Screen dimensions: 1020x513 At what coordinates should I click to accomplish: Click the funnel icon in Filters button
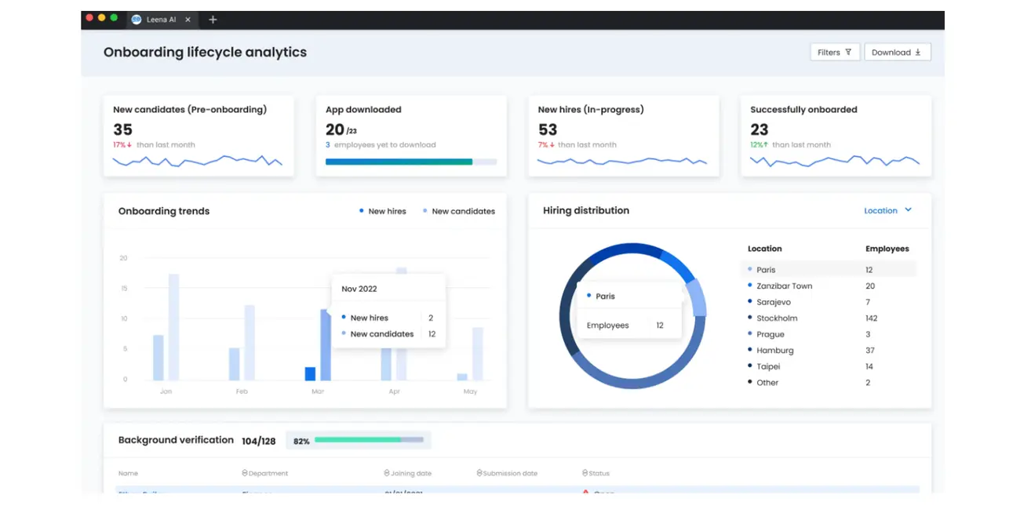[848, 53]
